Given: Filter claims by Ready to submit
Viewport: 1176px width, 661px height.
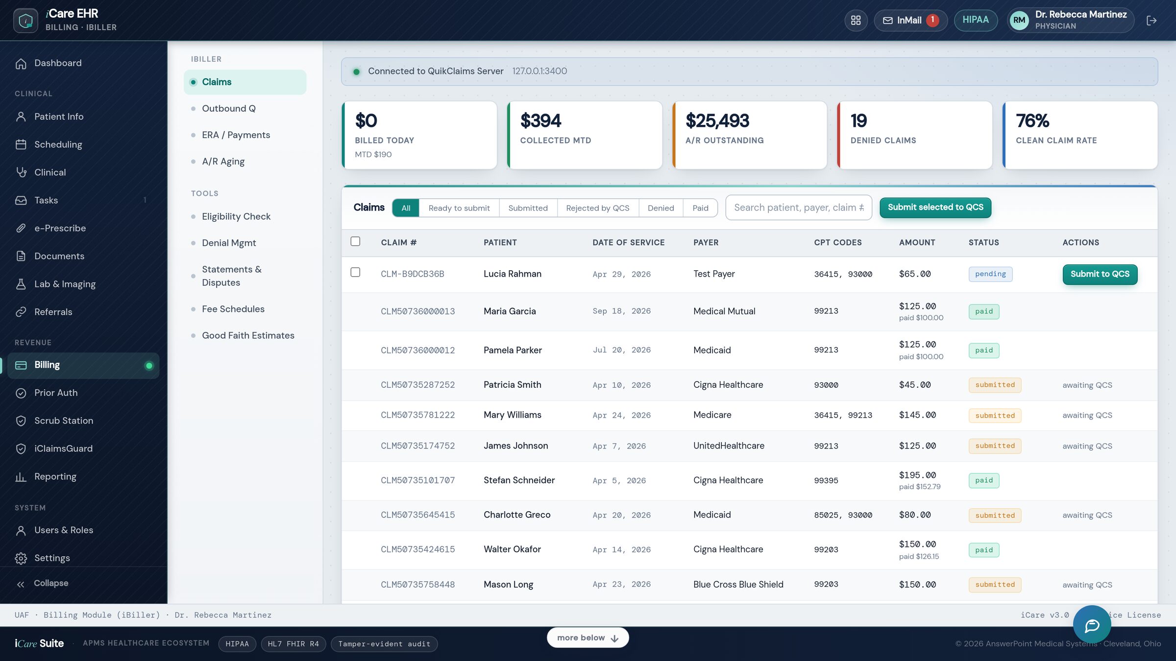Looking at the screenshot, I should point(459,208).
